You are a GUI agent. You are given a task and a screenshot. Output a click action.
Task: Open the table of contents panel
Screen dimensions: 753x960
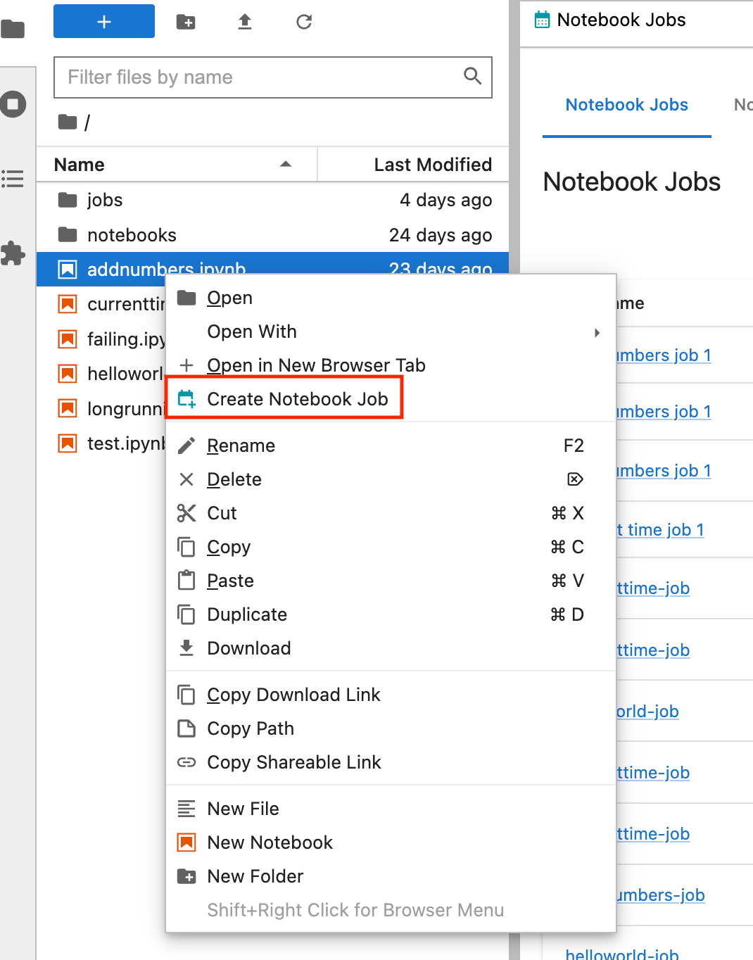[13, 179]
